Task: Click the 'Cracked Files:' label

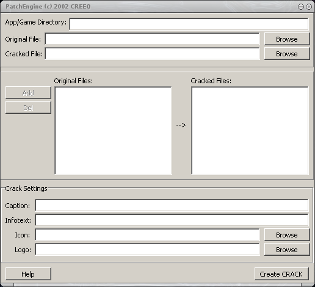Action: pyautogui.click(x=211, y=81)
